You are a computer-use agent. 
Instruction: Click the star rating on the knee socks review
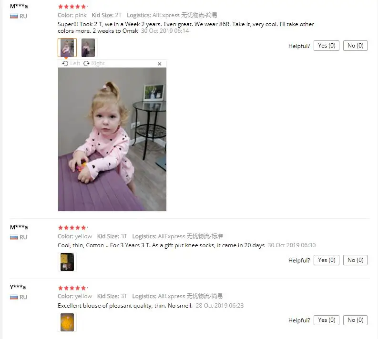[72, 227]
